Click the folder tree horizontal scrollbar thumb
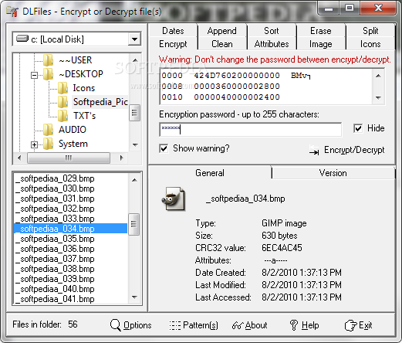The width and height of the screenshot is (402, 343). pyautogui.click(x=69, y=158)
